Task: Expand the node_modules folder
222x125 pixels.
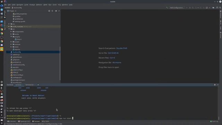Action: [x=9, y=26]
